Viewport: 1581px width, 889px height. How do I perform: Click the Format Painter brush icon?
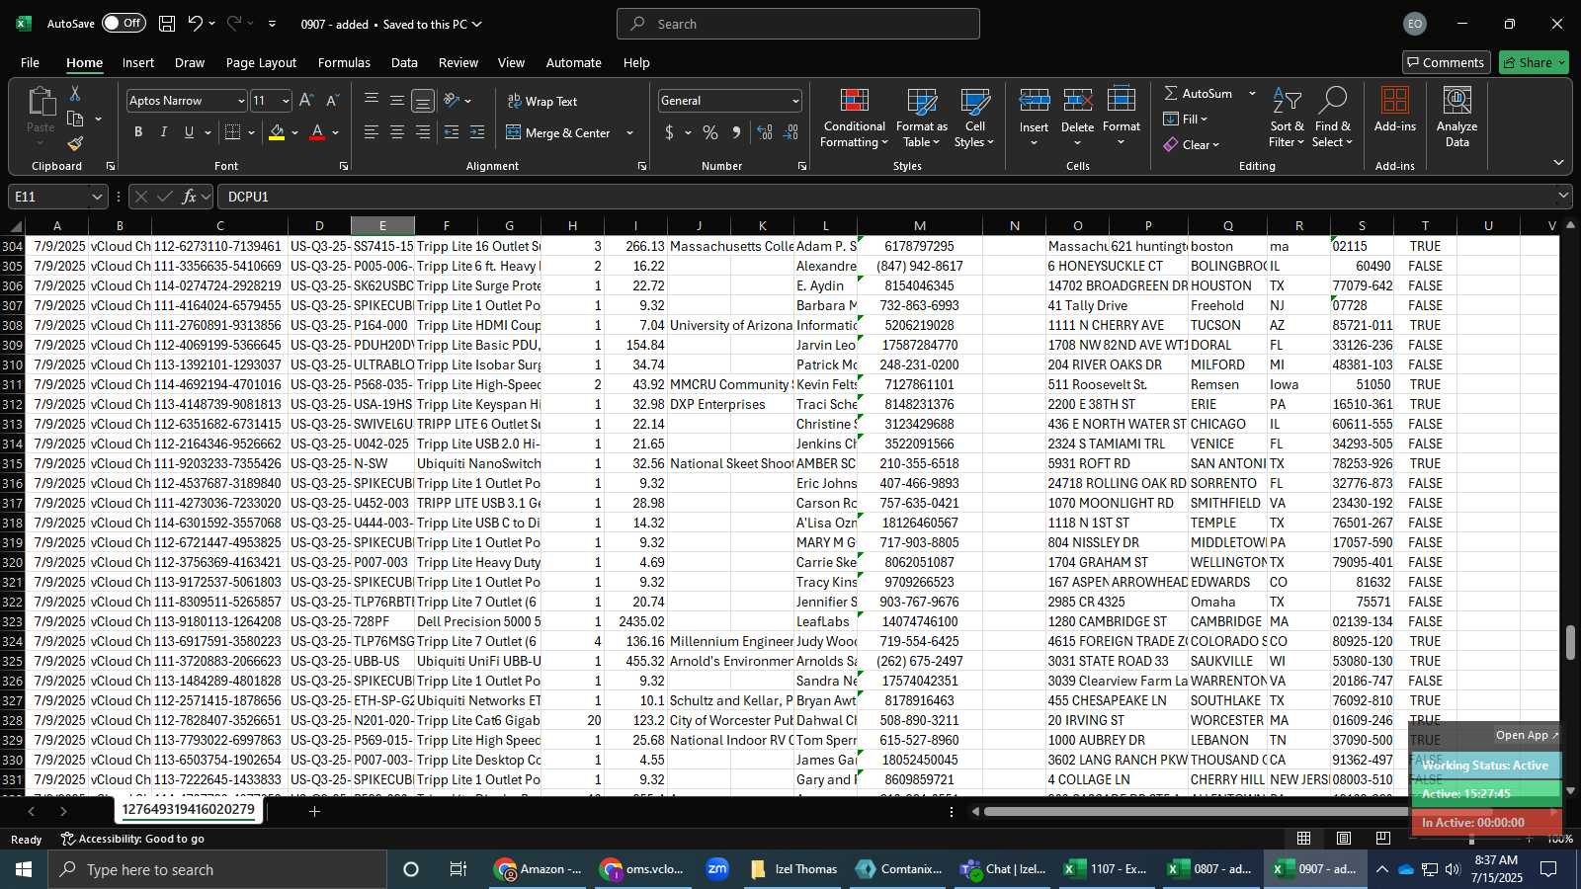[x=75, y=143]
